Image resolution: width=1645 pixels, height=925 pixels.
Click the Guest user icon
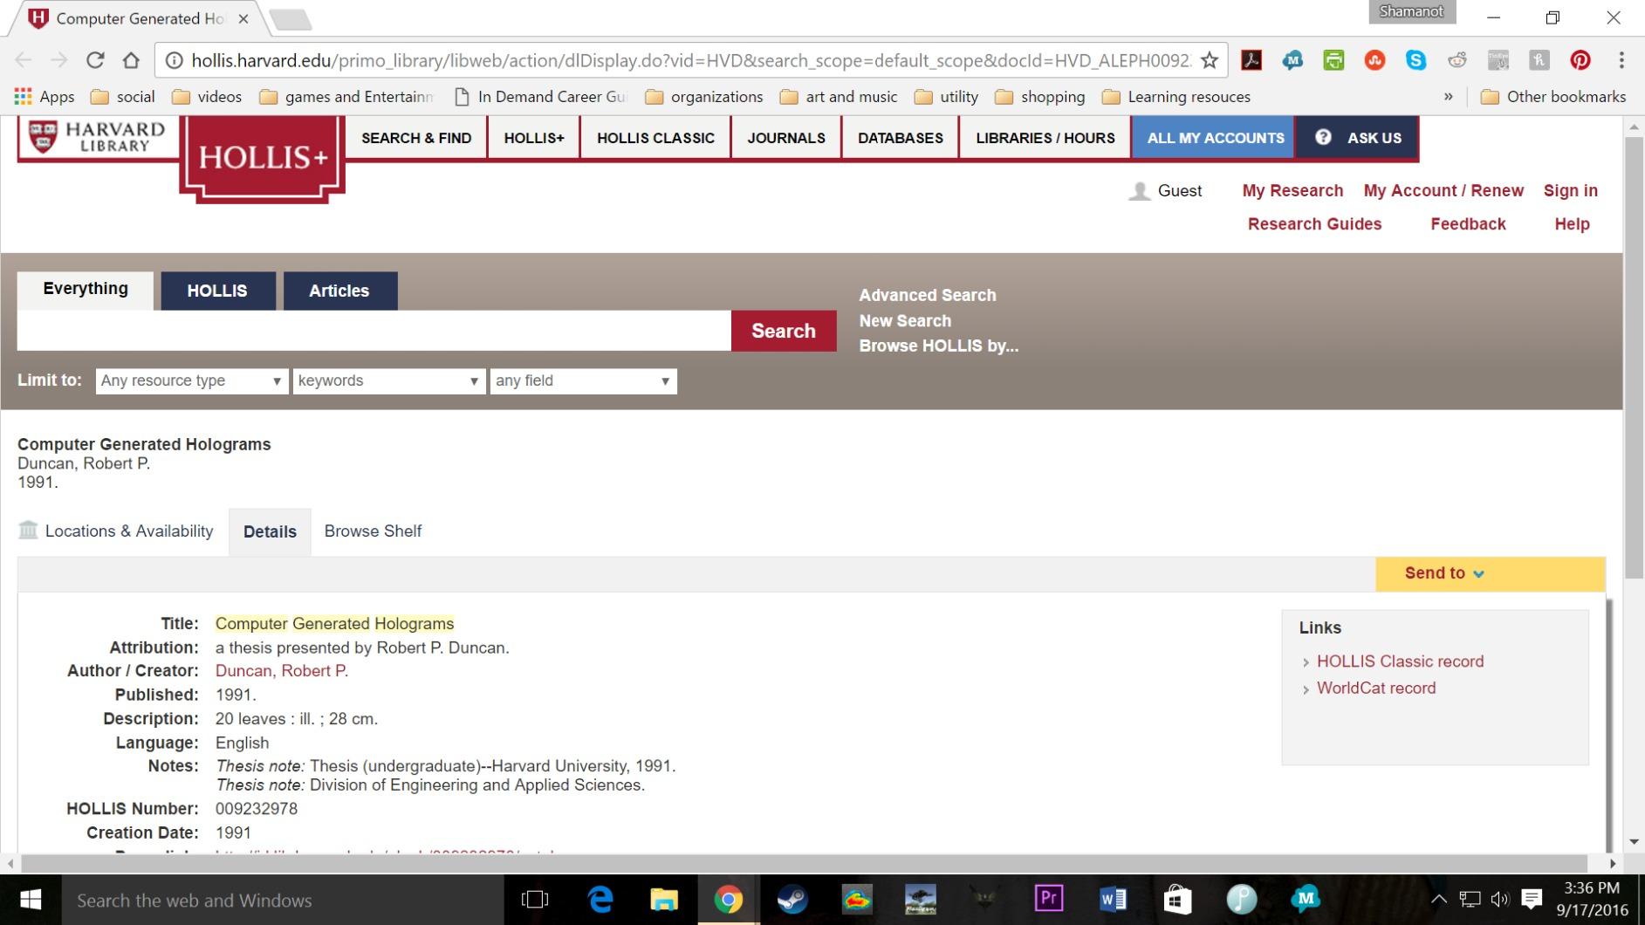click(x=1139, y=191)
